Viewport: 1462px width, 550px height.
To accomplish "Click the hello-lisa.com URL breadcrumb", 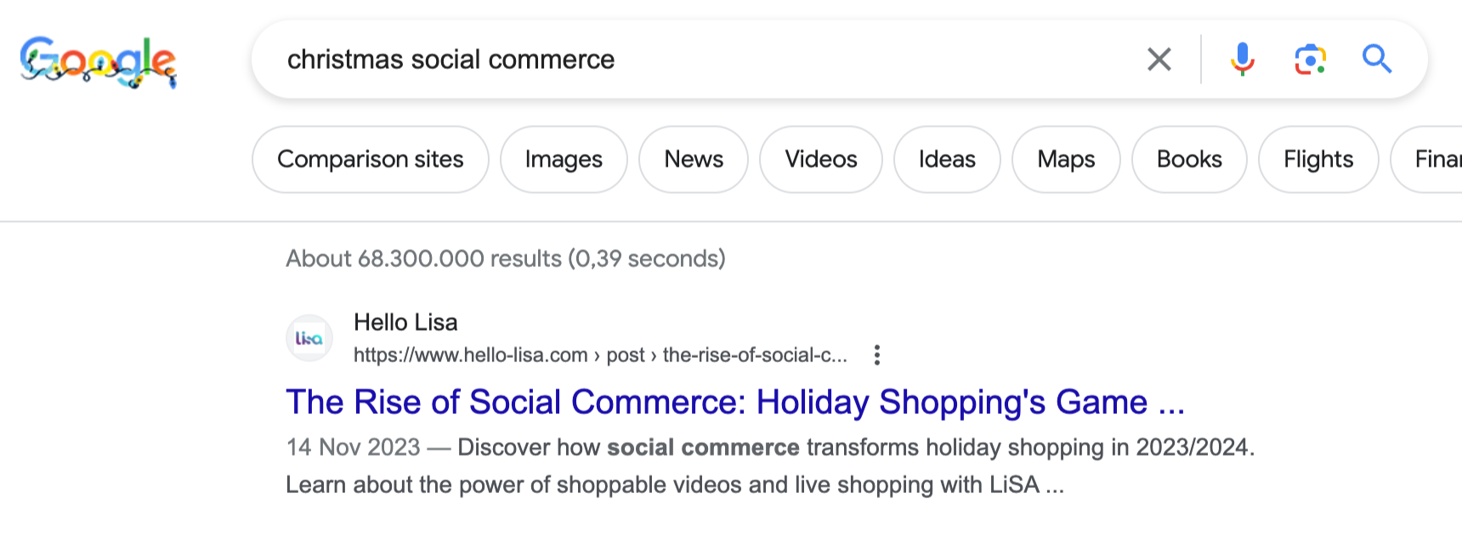I will 600,355.
